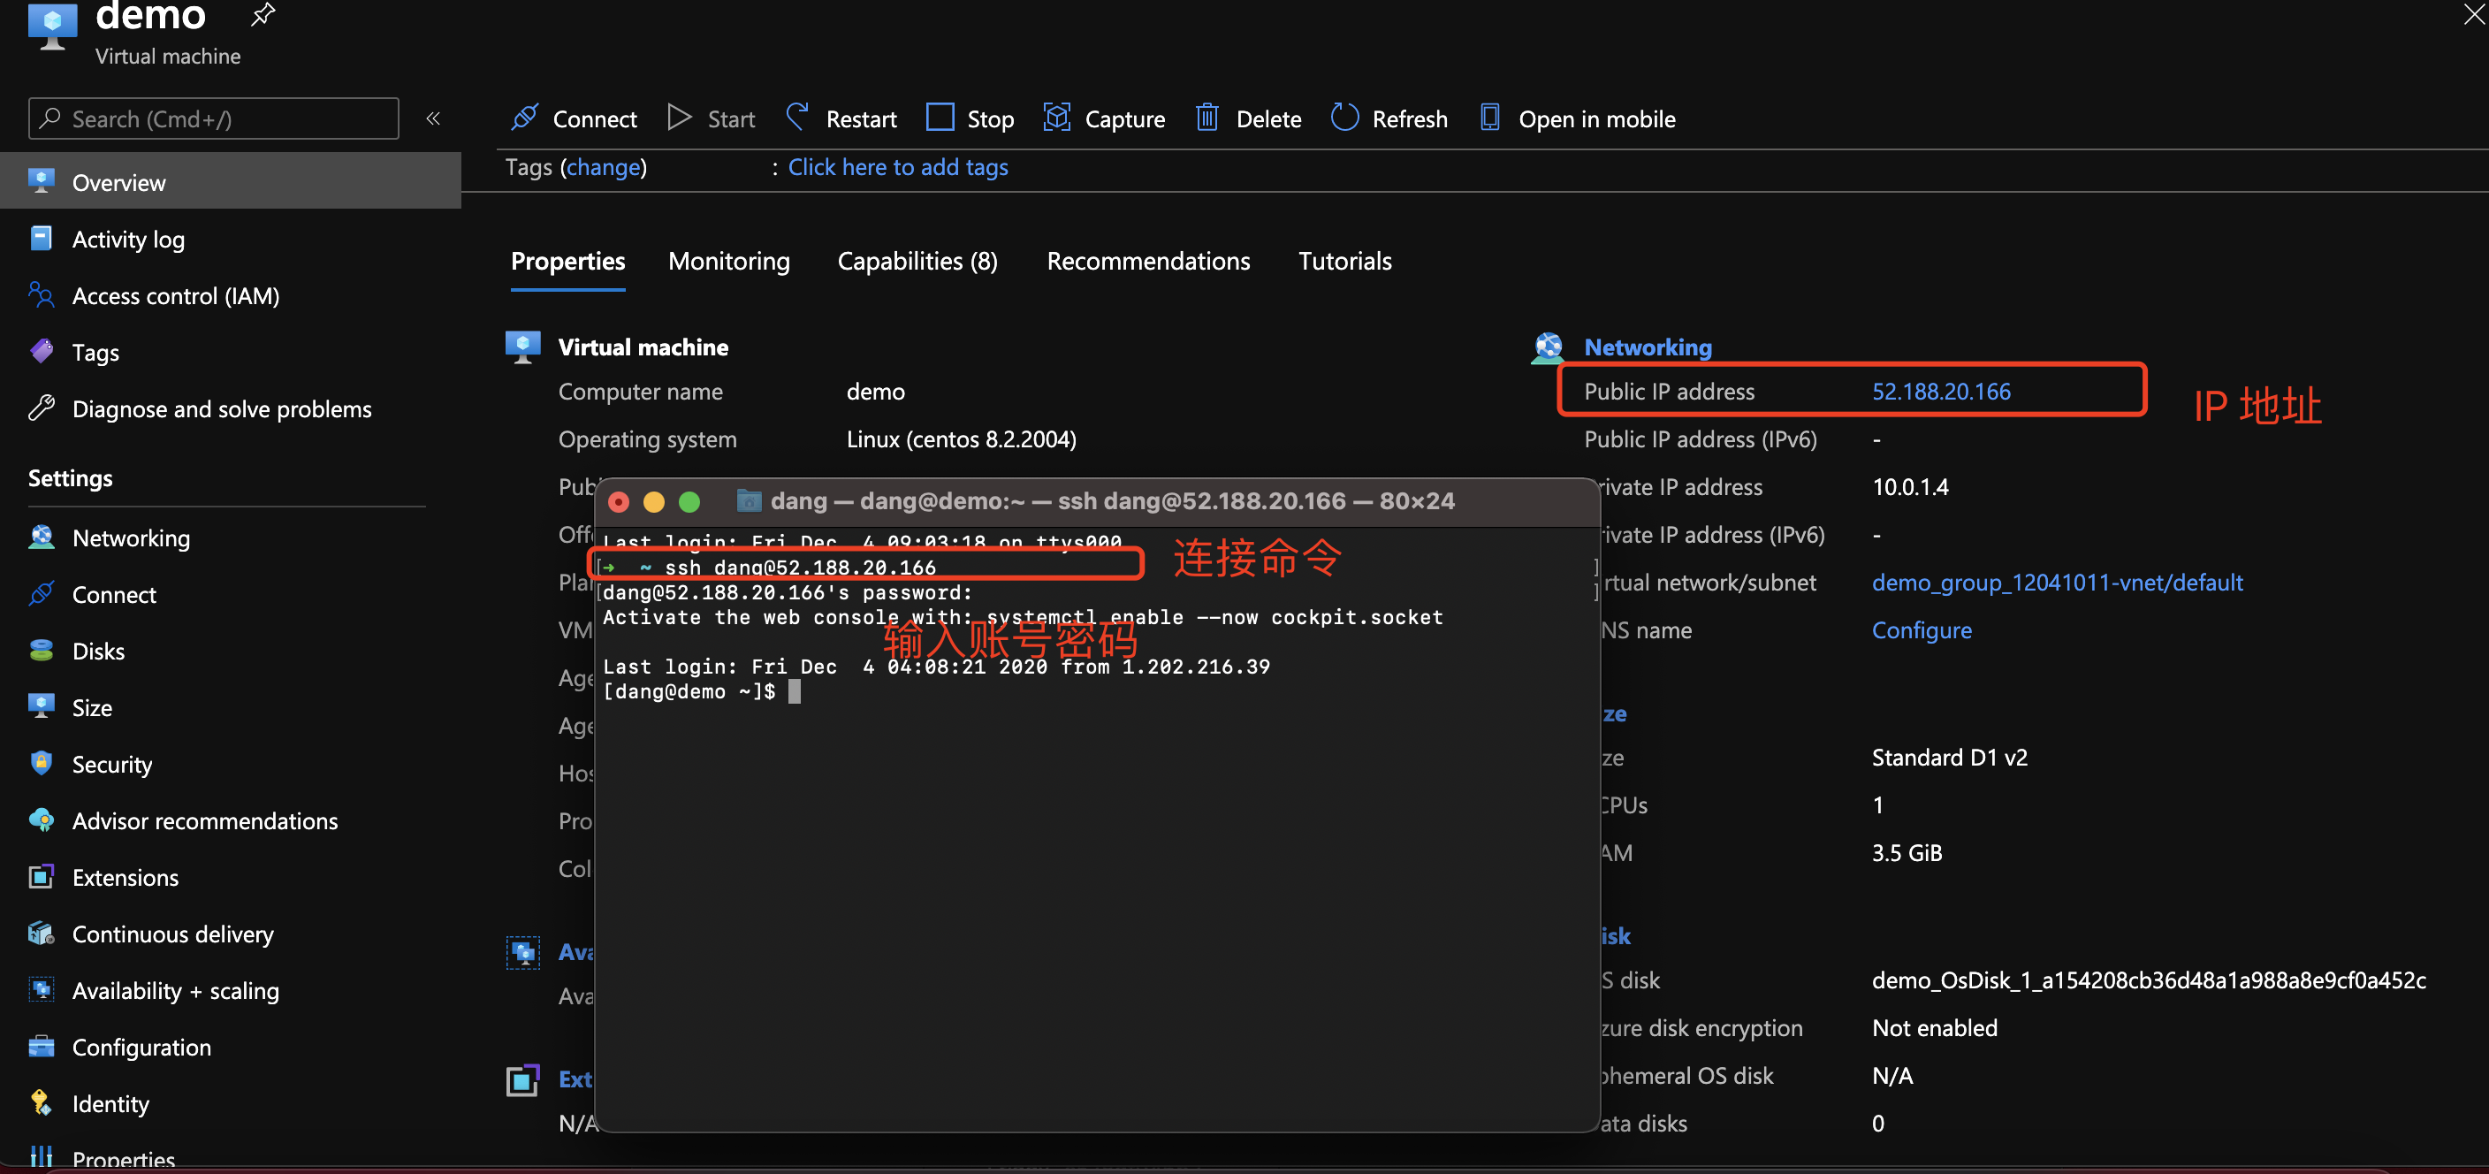Open the Networking section heading link
This screenshot has width=2489, height=1174.
1648,347
